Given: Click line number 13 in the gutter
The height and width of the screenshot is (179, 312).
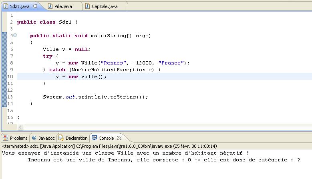Looking at the screenshot, I should point(10,97).
